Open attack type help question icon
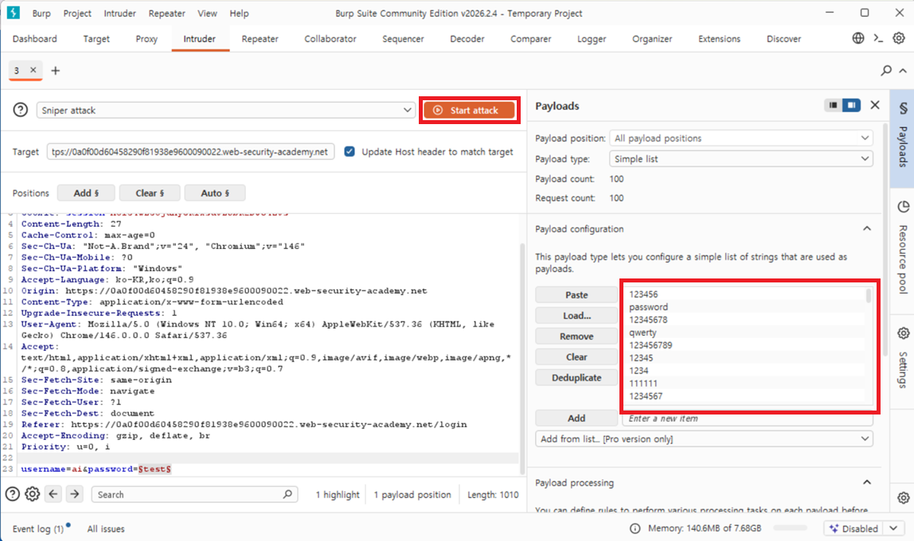The width and height of the screenshot is (914, 541). click(21, 110)
